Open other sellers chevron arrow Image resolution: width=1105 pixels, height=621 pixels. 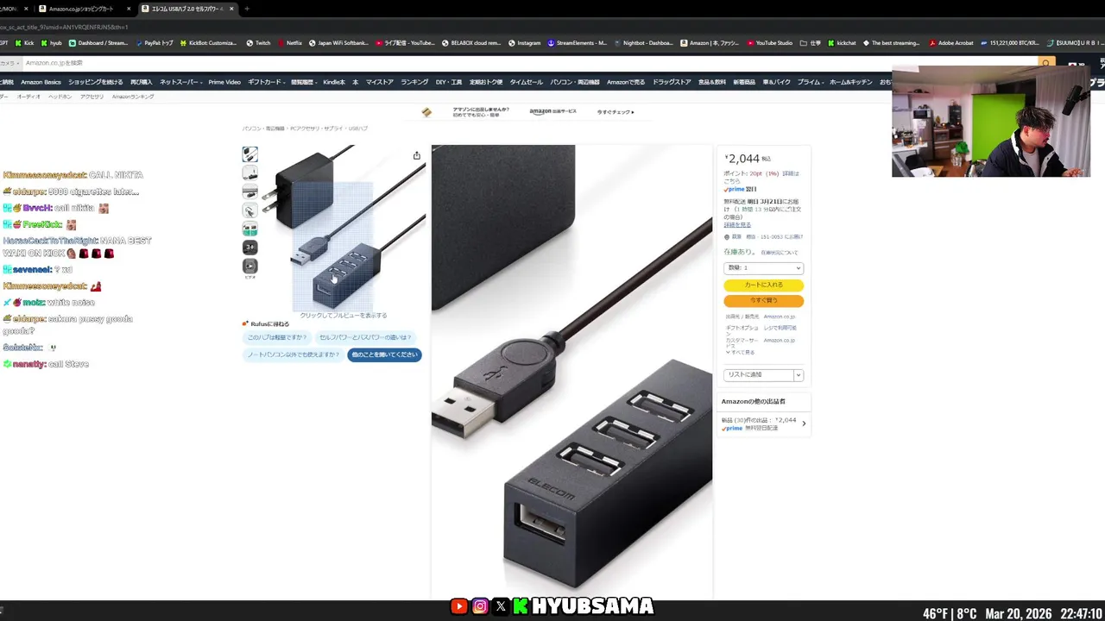coord(804,423)
